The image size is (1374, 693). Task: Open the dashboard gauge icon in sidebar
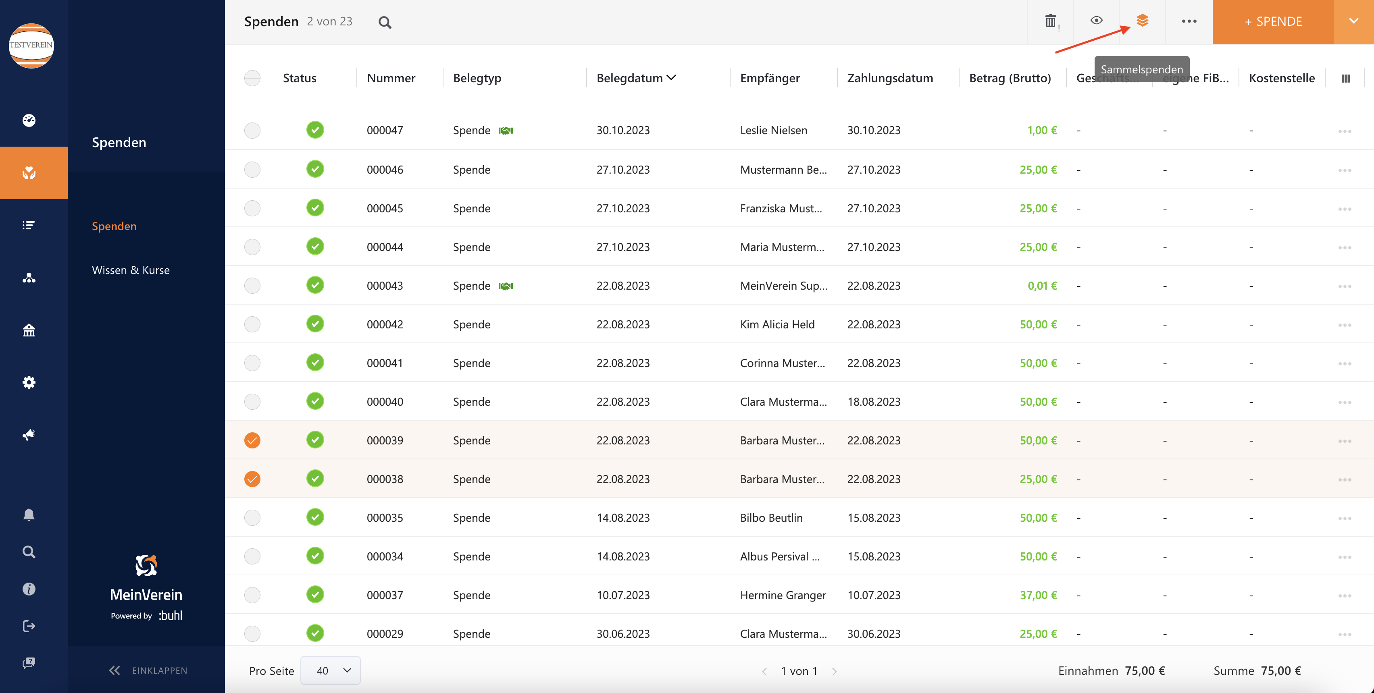click(29, 120)
